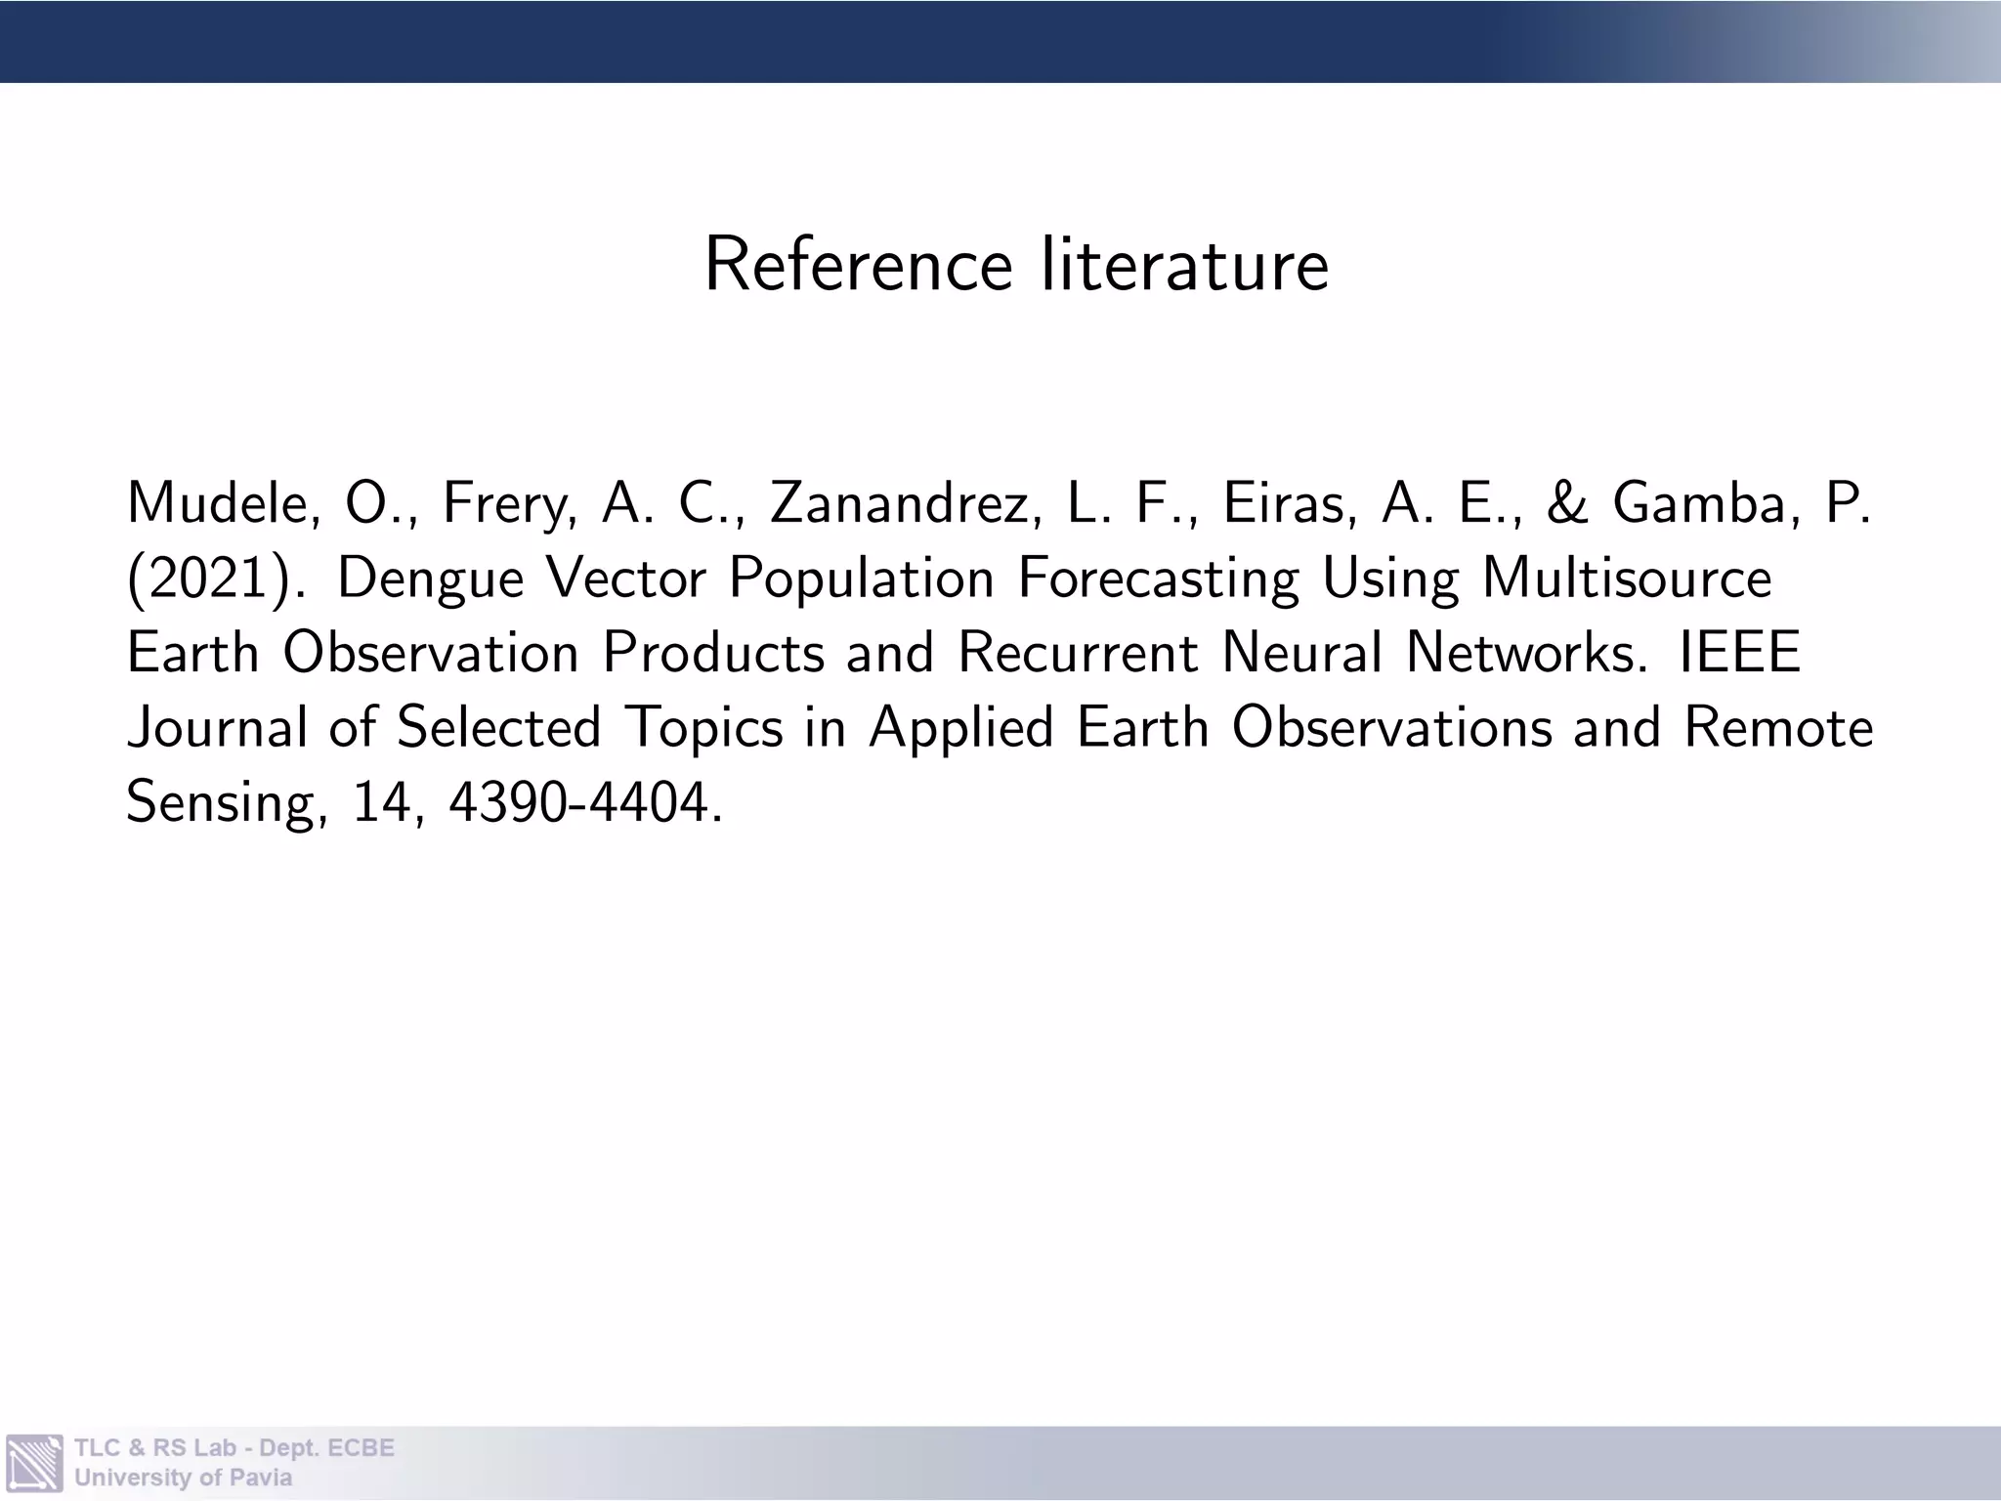2001x1501 pixels.
Task: Click the words 'Dengue Vector Population'
Action: pyautogui.click(x=664, y=579)
